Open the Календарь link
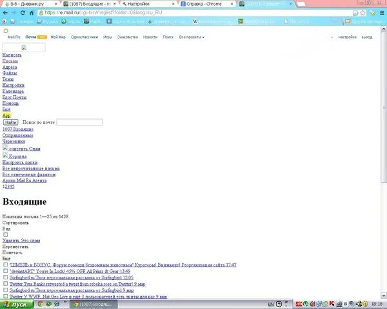The height and width of the screenshot is (309, 387). click(13, 91)
